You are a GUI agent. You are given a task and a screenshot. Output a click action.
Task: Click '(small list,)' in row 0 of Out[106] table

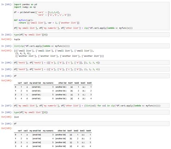(36, 87)
